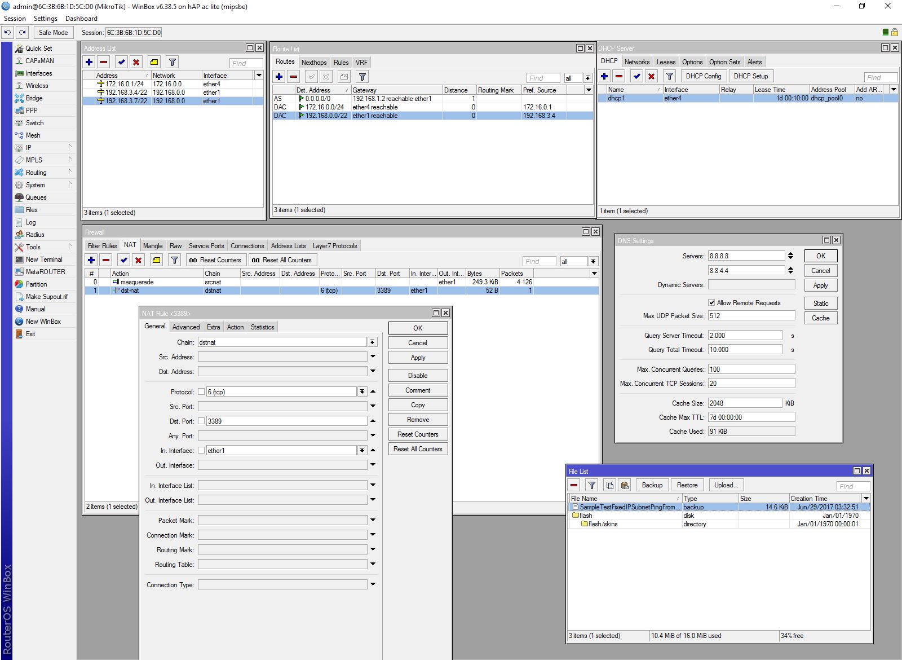Open Interfaces from the sidebar
Screen dimensions: 902x660
coord(38,73)
